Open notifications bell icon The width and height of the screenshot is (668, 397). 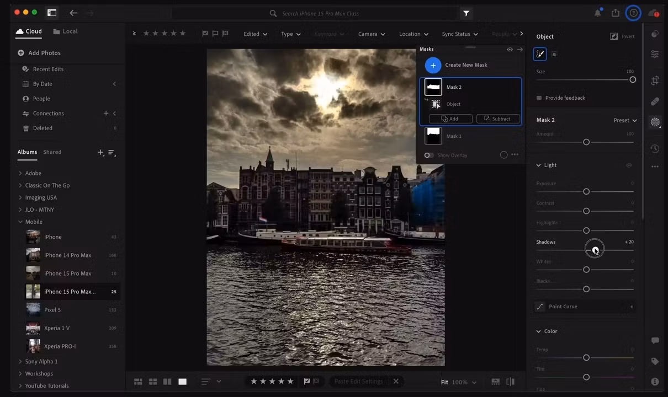(597, 13)
